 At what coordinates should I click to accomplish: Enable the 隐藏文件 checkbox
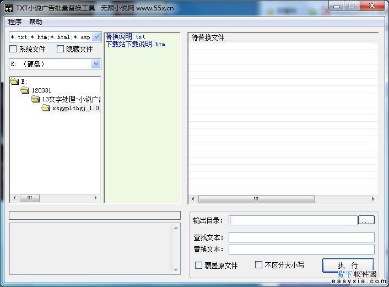(60, 48)
